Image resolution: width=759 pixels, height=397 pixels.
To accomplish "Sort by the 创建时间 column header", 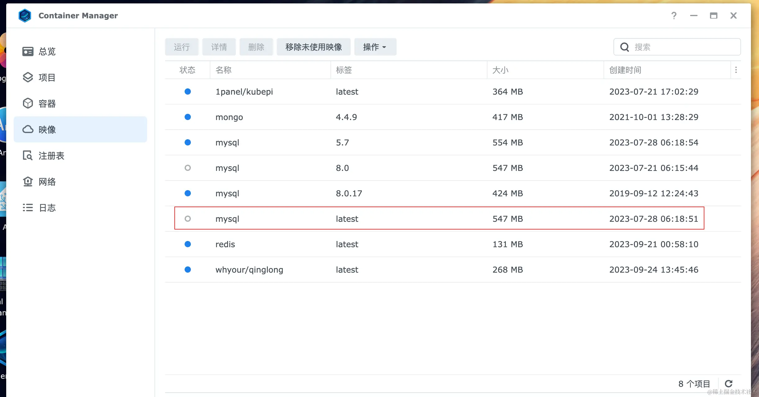I will 625,70.
